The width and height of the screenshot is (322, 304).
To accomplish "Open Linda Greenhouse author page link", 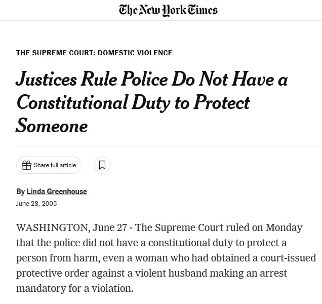I will (x=57, y=192).
